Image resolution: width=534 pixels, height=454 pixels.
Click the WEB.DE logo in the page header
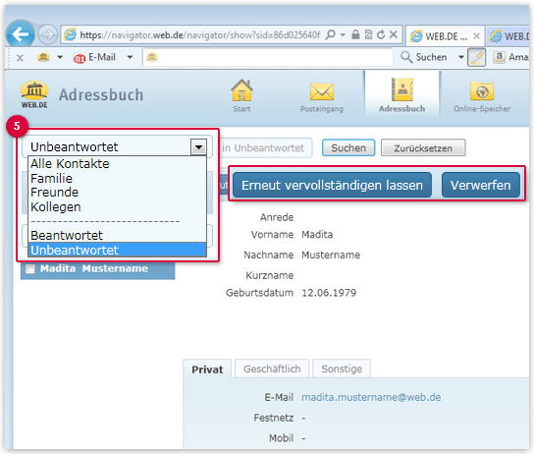pyautogui.click(x=34, y=95)
